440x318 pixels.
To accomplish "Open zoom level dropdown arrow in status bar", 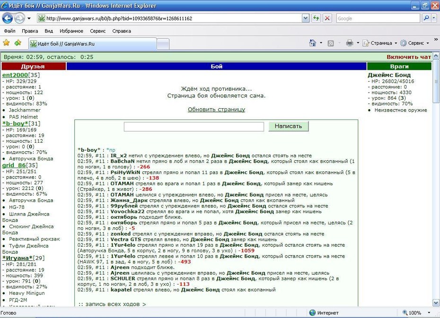I will (429, 313).
